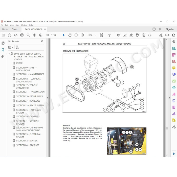Go to next page arrow
The height and width of the screenshot is (177, 177).
(x=41, y=35)
